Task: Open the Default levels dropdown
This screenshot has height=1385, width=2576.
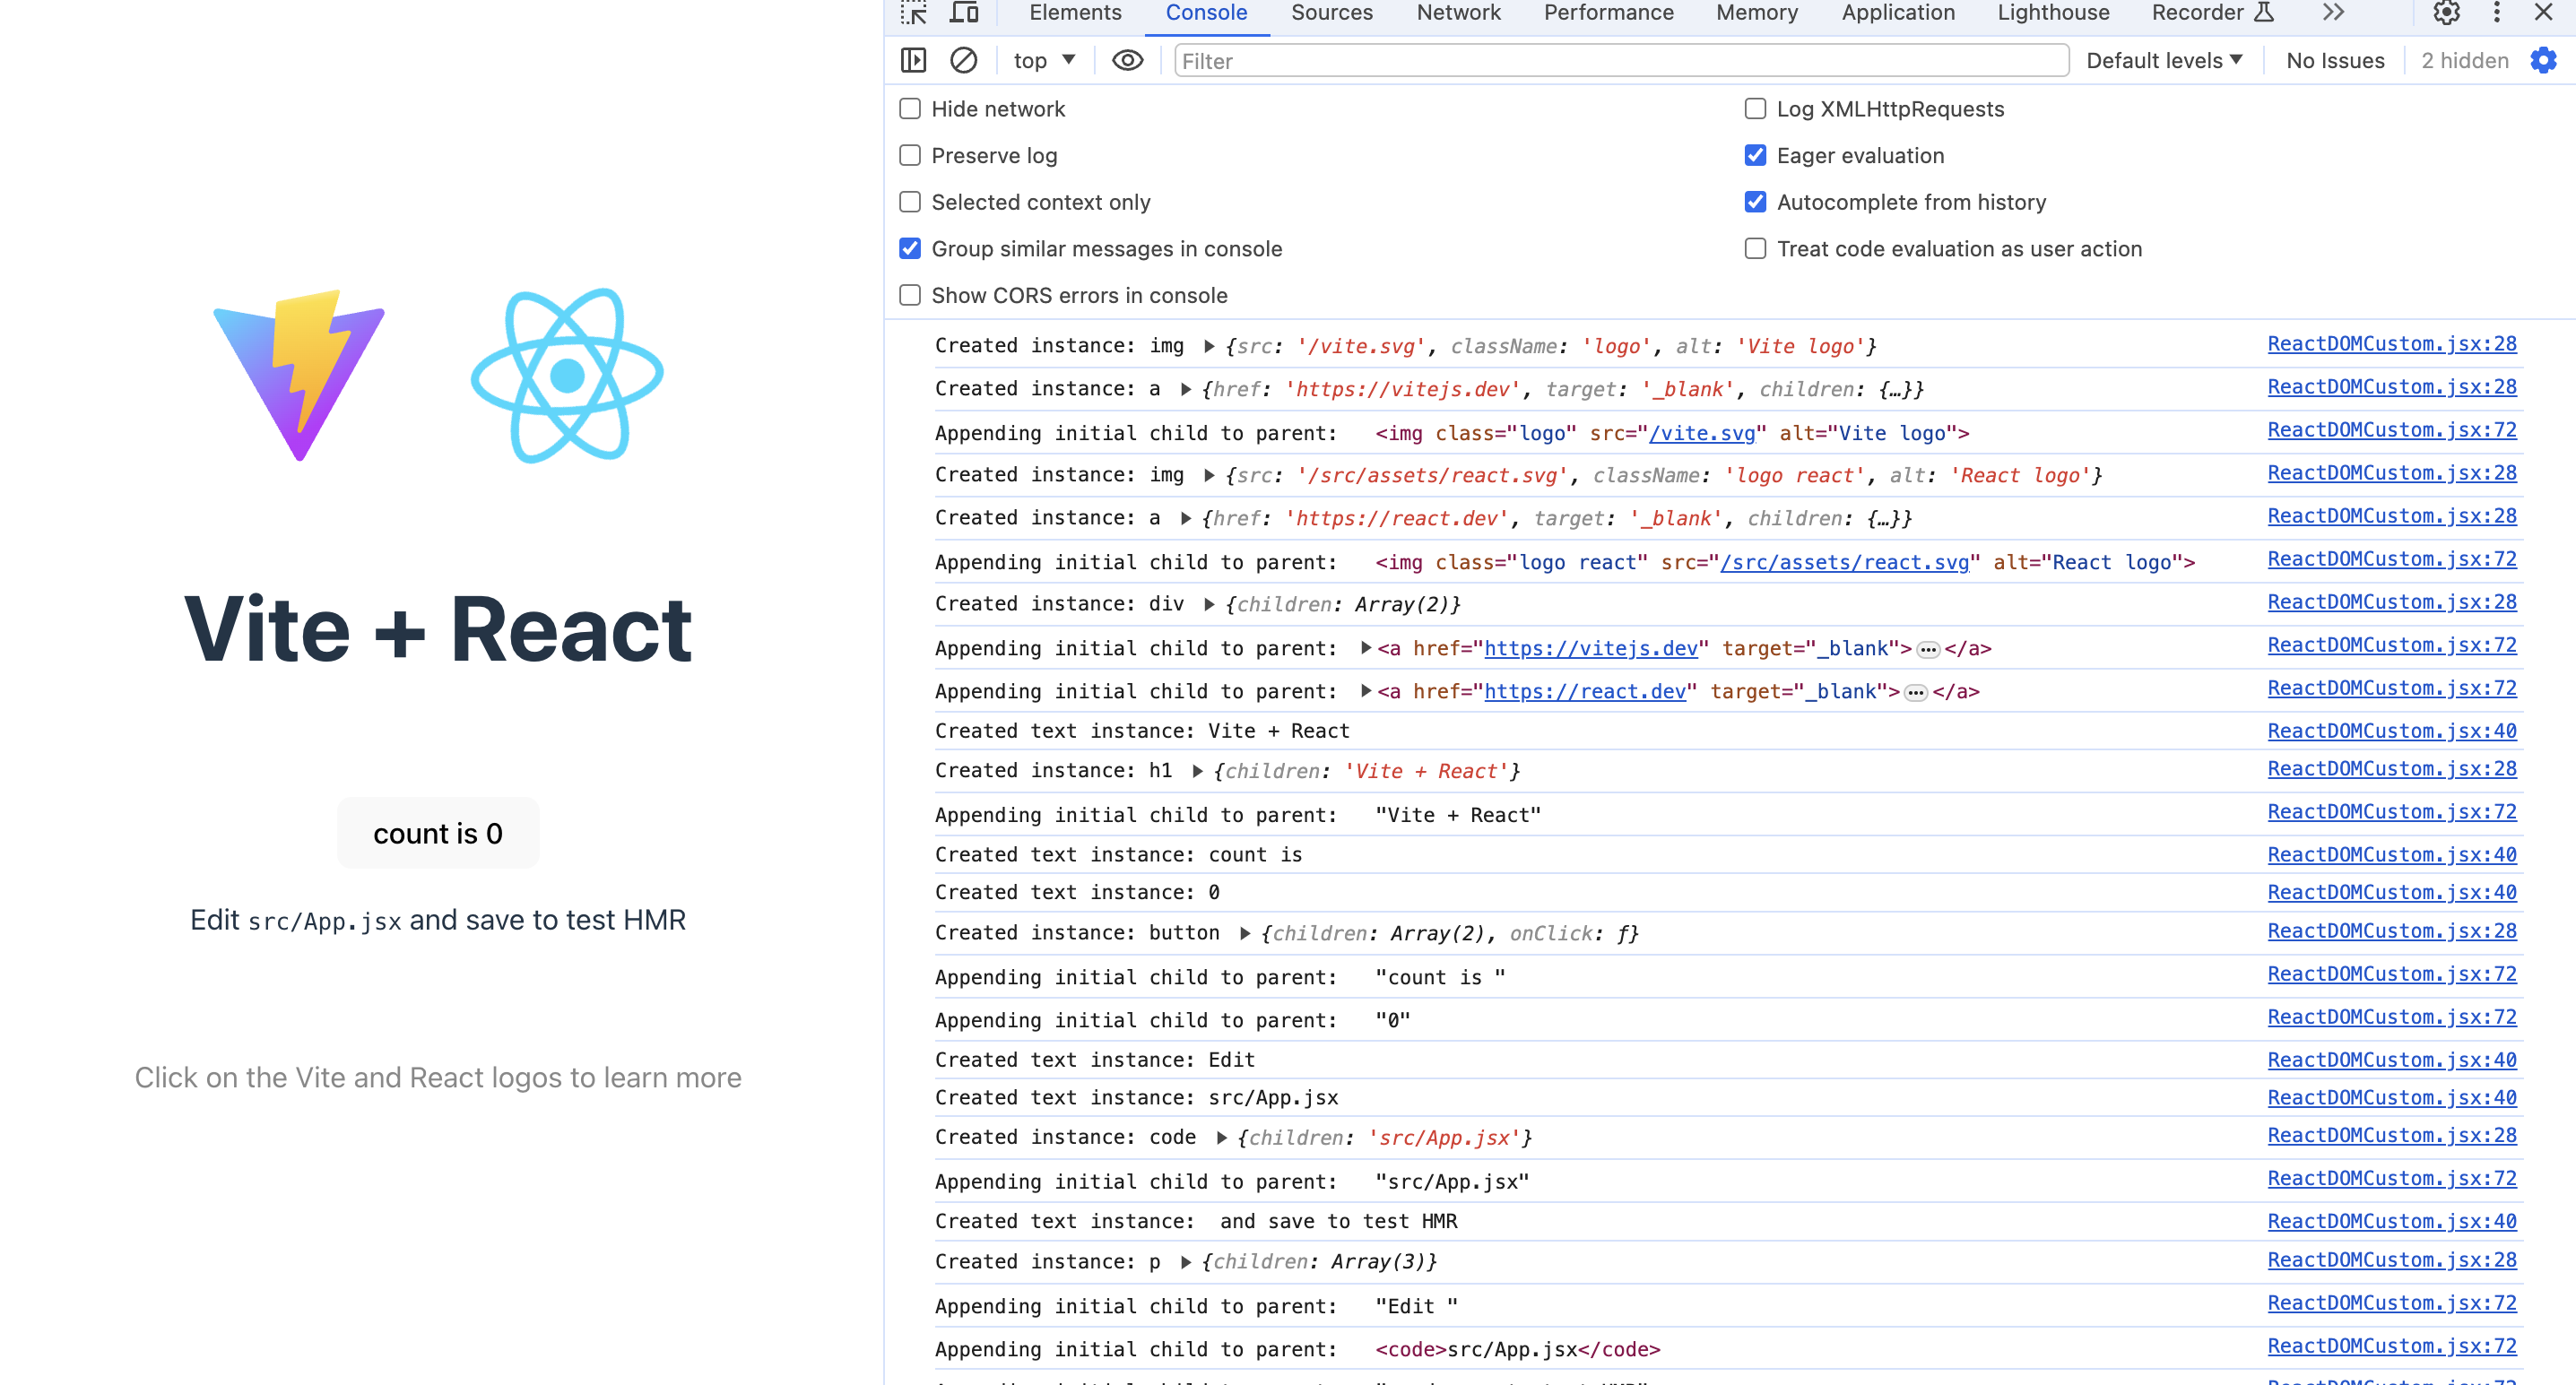Action: click(2164, 60)
